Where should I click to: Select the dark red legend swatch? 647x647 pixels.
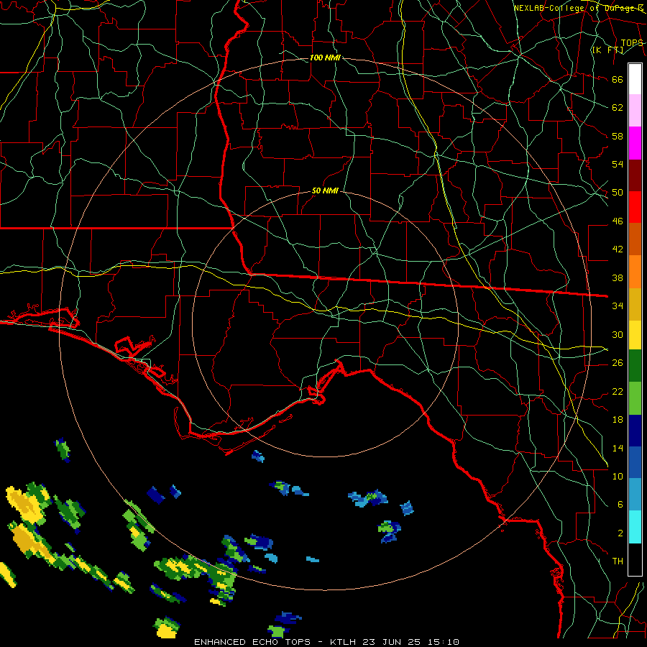pyautogui.click(x=635, y=175)
